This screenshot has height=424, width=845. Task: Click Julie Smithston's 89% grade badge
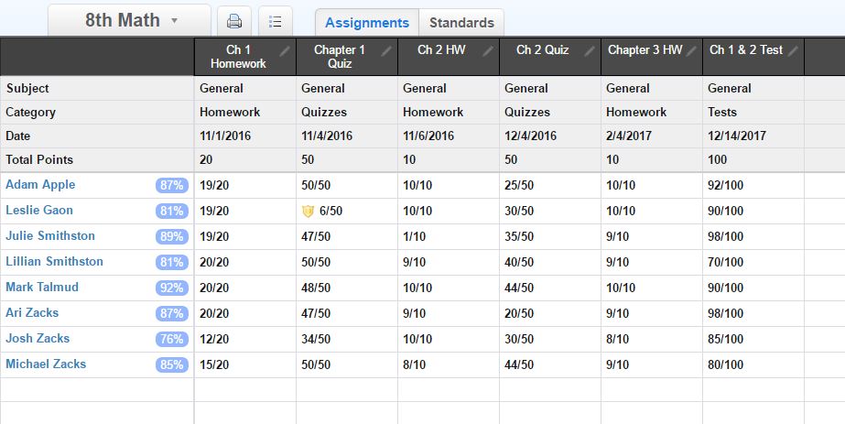(x=171, y=236)
